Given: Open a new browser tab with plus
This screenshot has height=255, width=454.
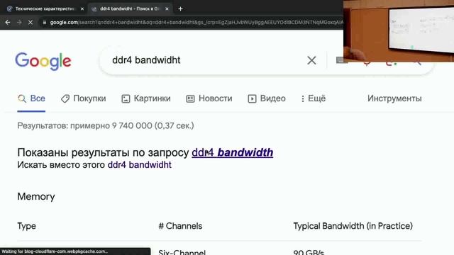Looking at the screenshot, I should click(x=180, y=9).
